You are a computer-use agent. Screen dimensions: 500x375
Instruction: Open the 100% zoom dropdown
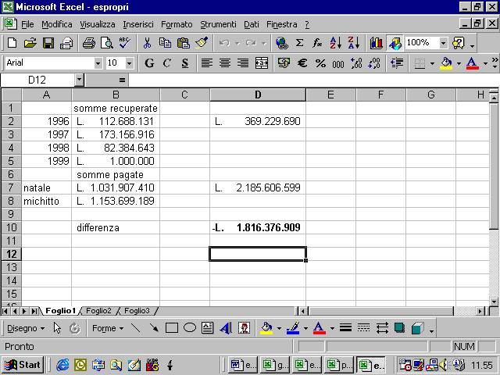click(x=443, y=43)
